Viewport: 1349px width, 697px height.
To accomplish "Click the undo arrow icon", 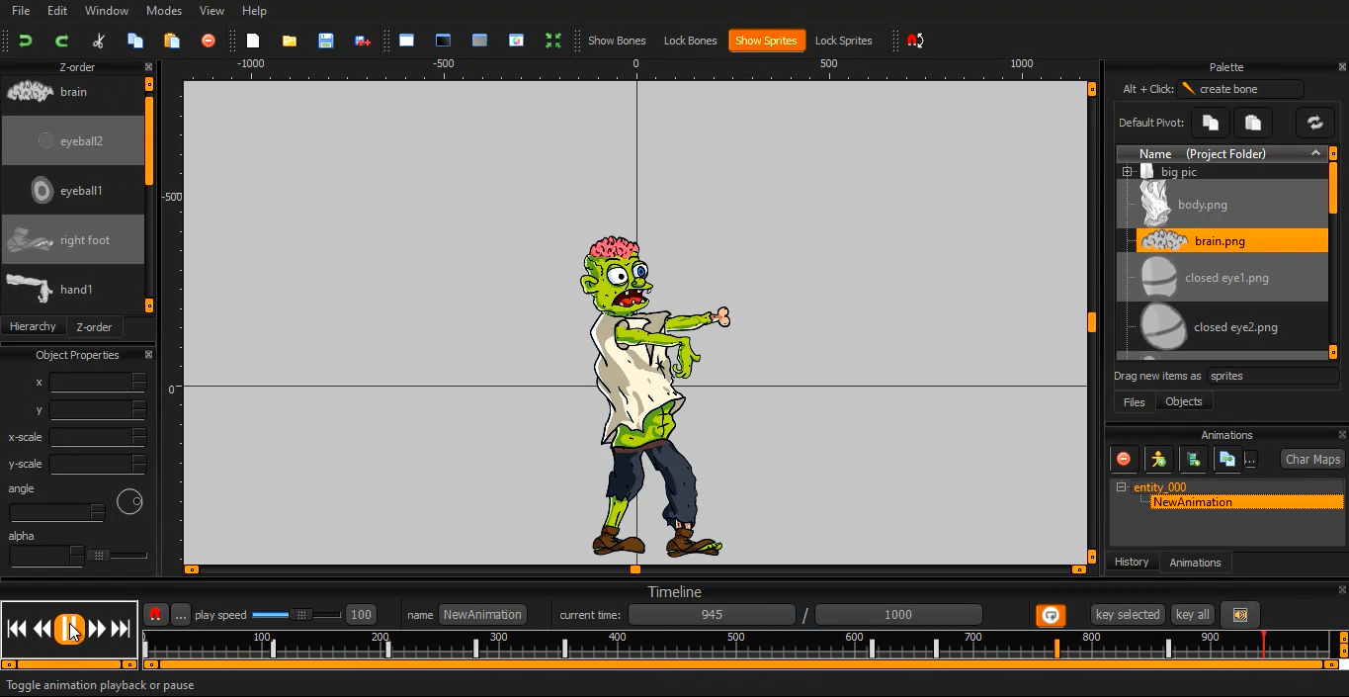I will click(26, 41).
